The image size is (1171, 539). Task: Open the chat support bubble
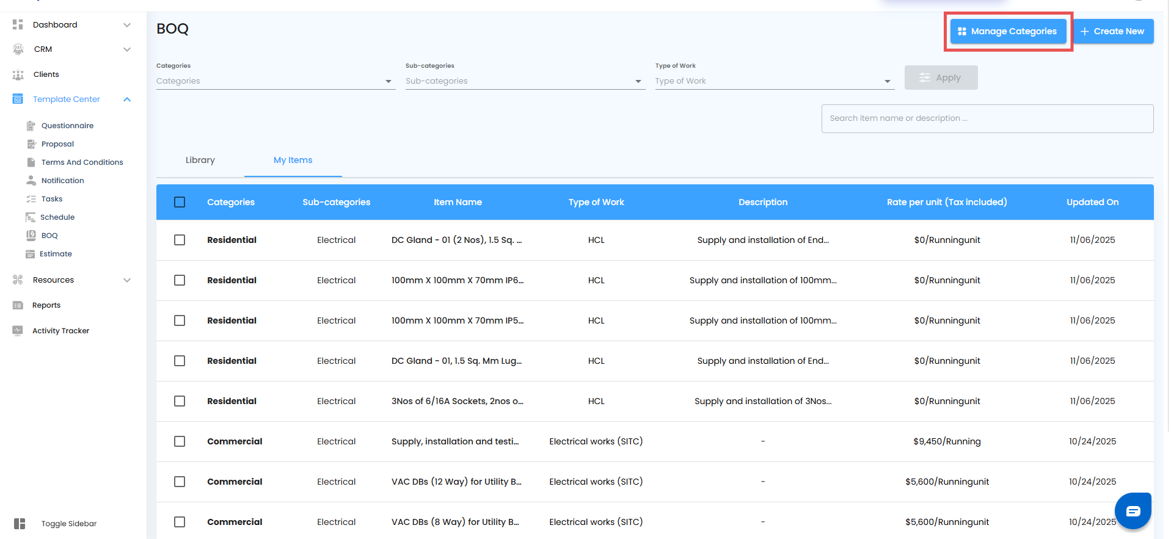point(1133,510)
